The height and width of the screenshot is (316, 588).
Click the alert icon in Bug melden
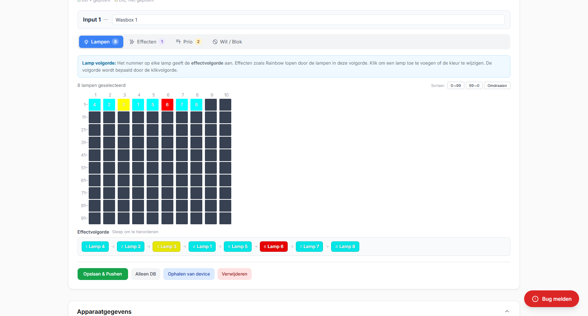pos(535,299)
